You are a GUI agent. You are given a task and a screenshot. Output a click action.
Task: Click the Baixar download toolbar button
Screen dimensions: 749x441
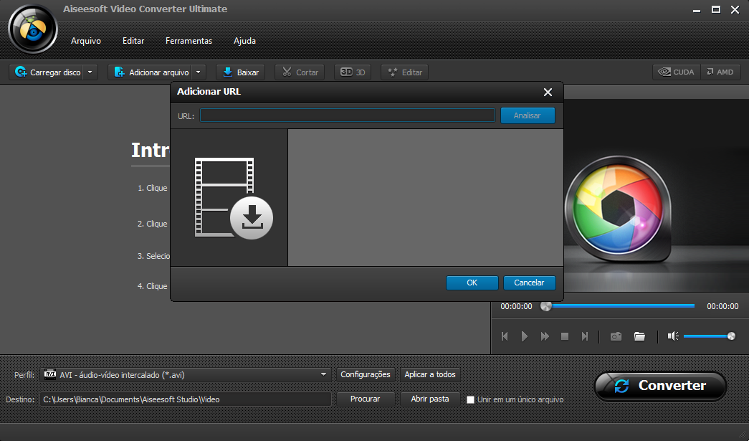click(x=240, y=72)
